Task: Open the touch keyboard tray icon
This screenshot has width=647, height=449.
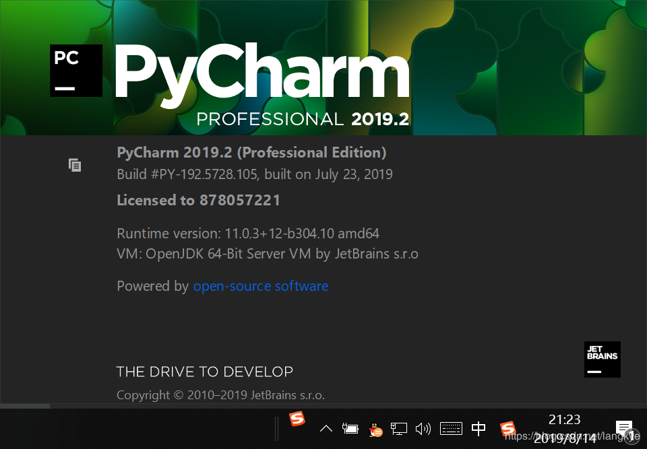Action: 451,429
